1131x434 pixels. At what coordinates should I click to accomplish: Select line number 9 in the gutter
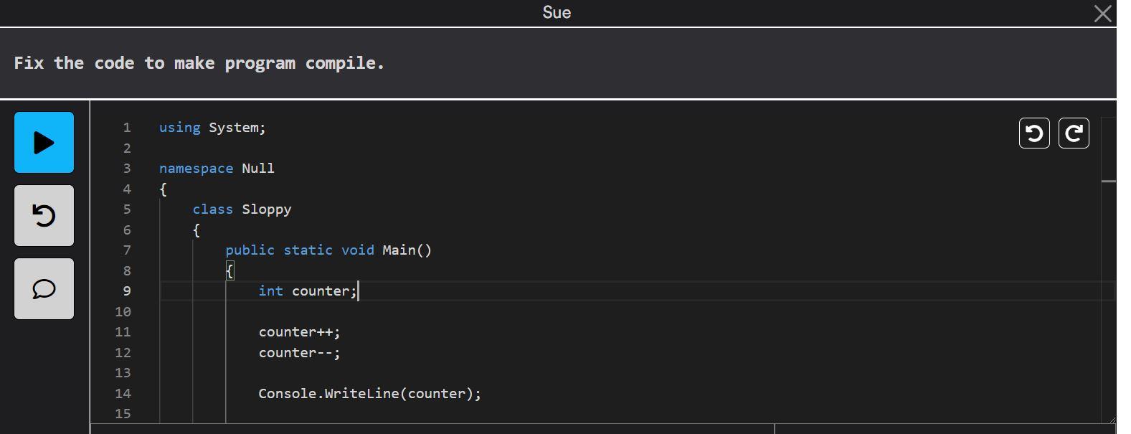[x=126, y=291]
